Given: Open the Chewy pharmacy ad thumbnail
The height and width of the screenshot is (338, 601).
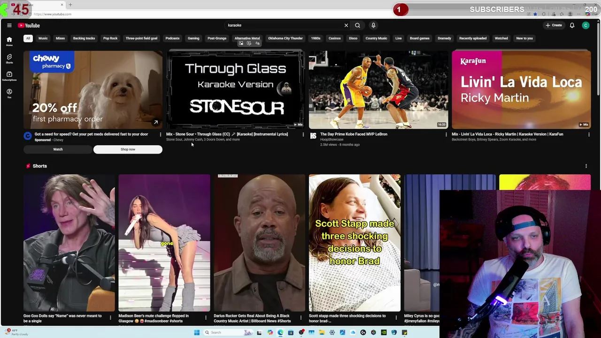Looking at the screenshot, I should coord(93,89).
